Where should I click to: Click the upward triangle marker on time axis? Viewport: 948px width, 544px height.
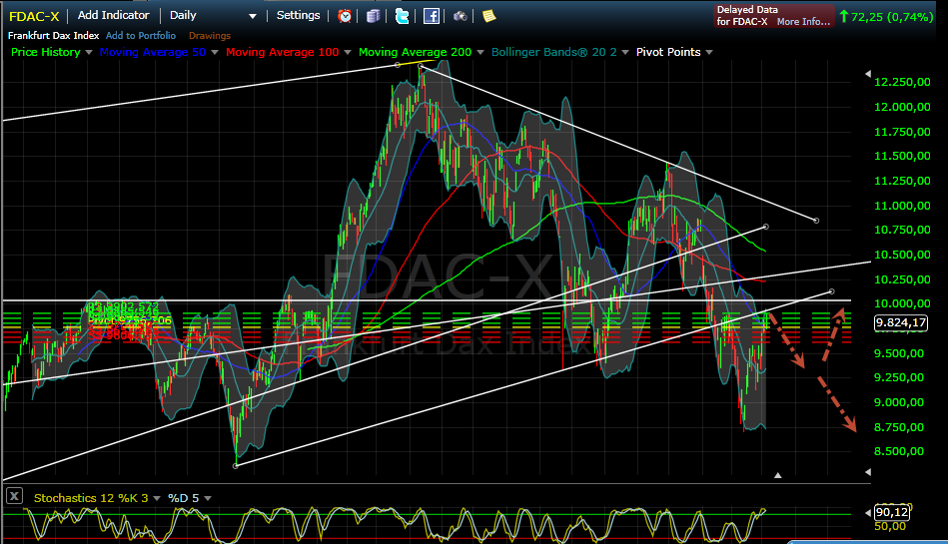(x=777, y=476)
